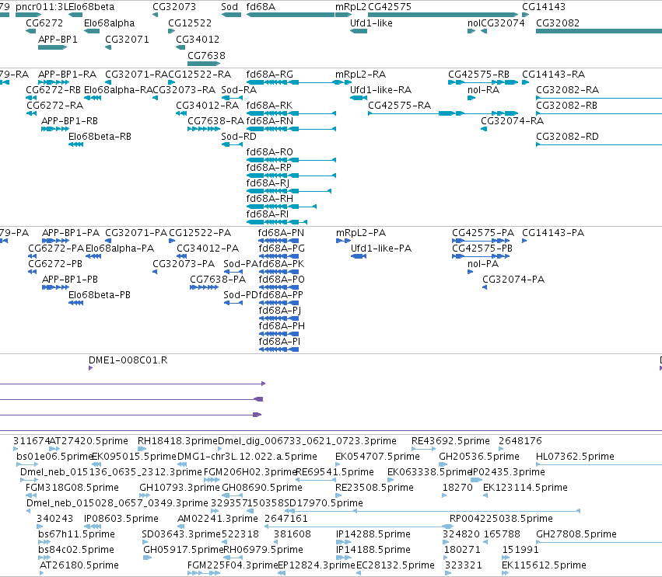Select EST EK054707.5prime
Screen dimensions: 662x577
(377, 457)
